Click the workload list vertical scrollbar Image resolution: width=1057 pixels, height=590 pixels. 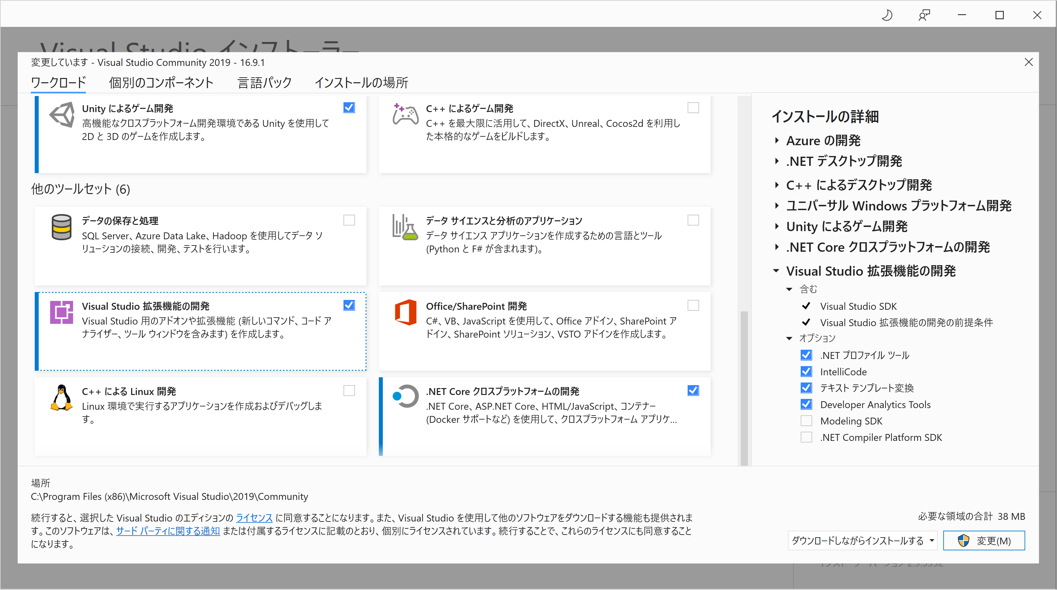[744, 388]
